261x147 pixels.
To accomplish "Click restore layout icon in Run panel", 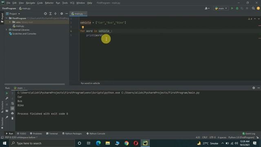I will tap(7, 111).
